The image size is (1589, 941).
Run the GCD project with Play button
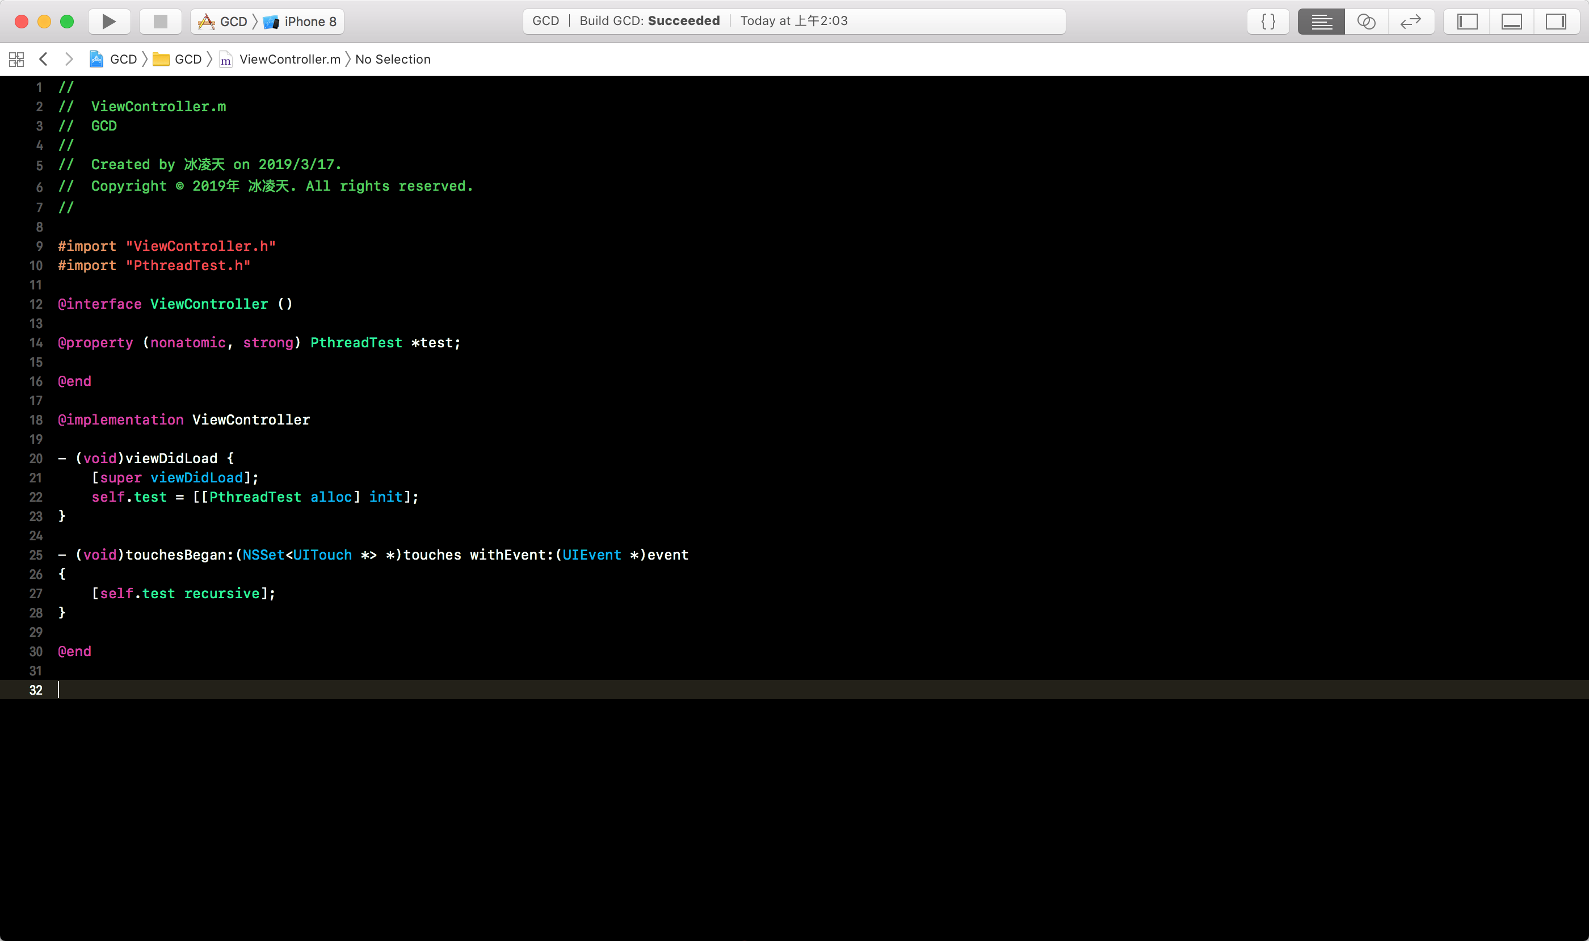[109, 22]
